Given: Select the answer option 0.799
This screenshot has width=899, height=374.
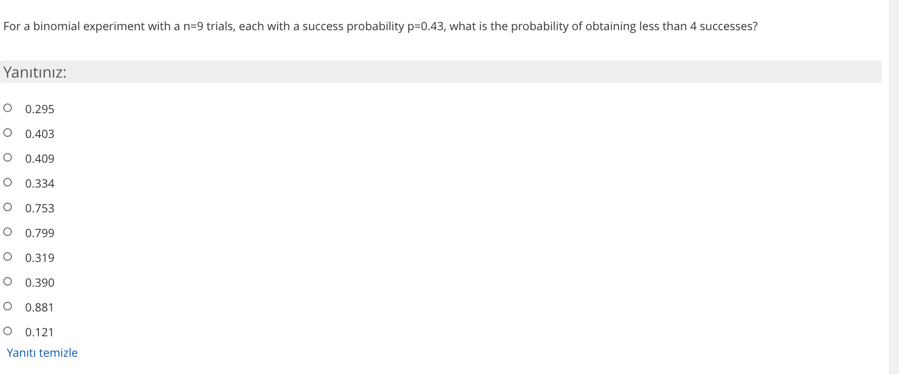Looking at the screenshot, I should (x=8, y=231).
